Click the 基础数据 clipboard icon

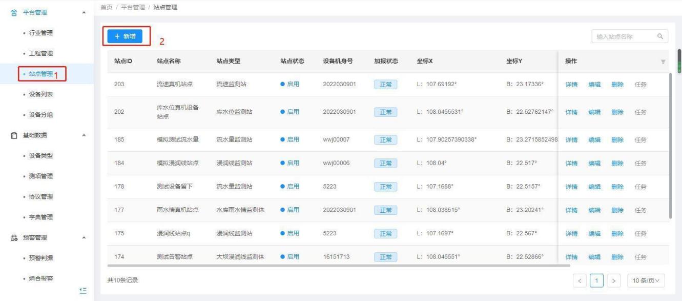pyautogui.click(x=14, y=135)
